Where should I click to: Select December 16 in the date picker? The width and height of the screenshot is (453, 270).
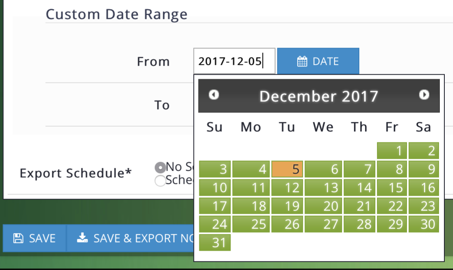[424, 188]
